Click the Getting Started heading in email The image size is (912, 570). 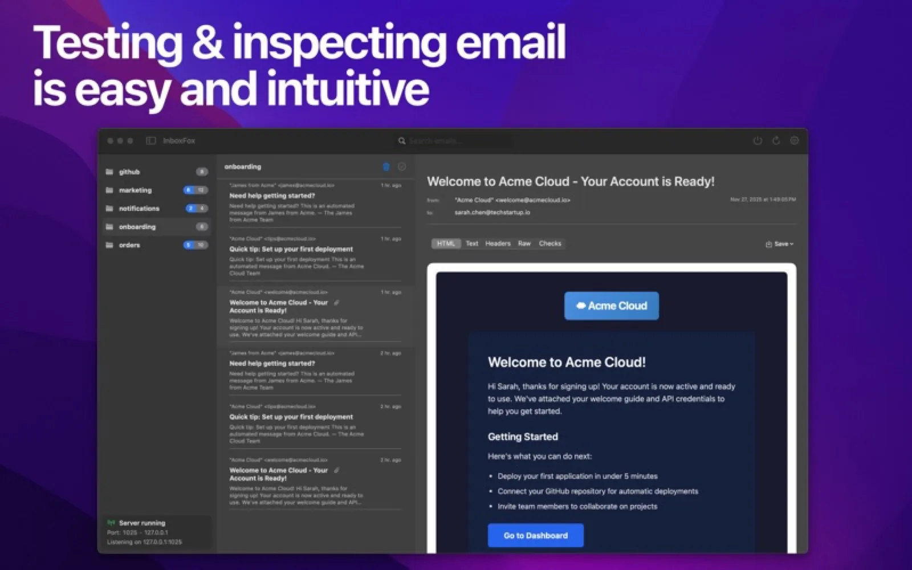coord(523,437)
